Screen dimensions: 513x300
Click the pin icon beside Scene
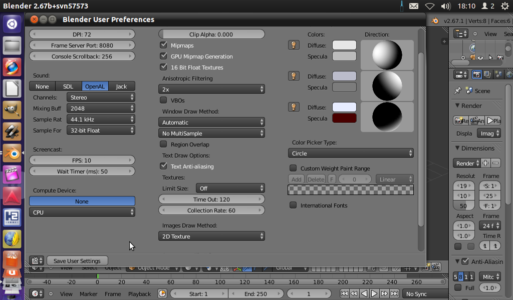457,90
